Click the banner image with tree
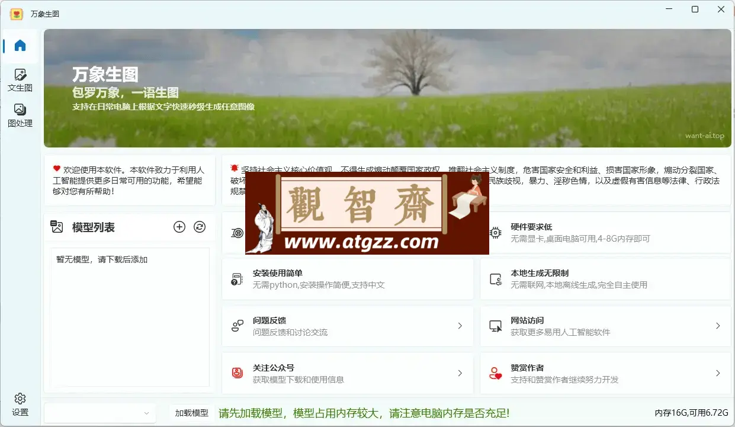The image size is (735, 427). click(387, 88)
